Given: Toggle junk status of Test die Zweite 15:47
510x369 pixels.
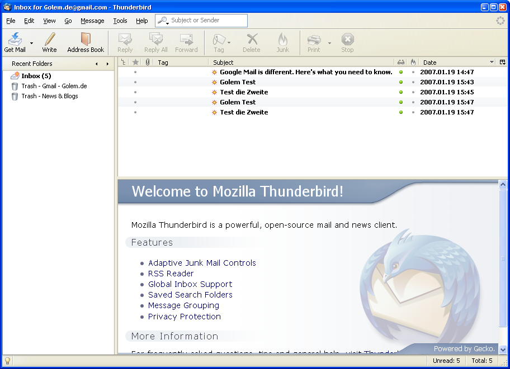Looking at the screenshot, I should pyautogui.click(x=413, y=112).
